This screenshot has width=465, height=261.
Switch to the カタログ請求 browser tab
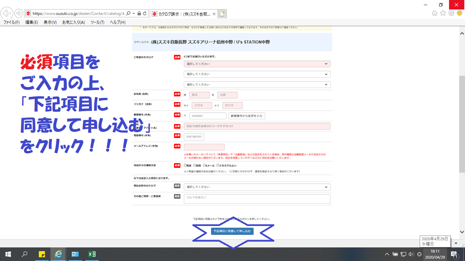184,14
